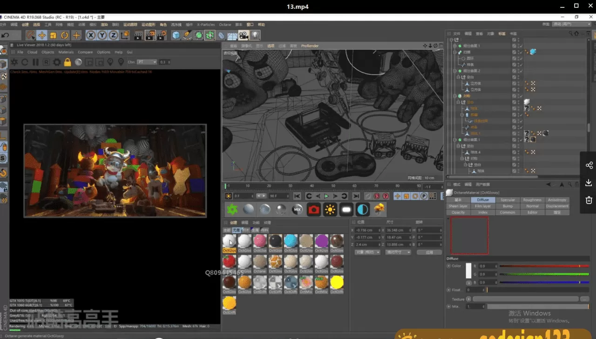Toggle the X axis lock
Image resolution: width=596 pixels, height=339 pixels.
click(x=90, y=35)
